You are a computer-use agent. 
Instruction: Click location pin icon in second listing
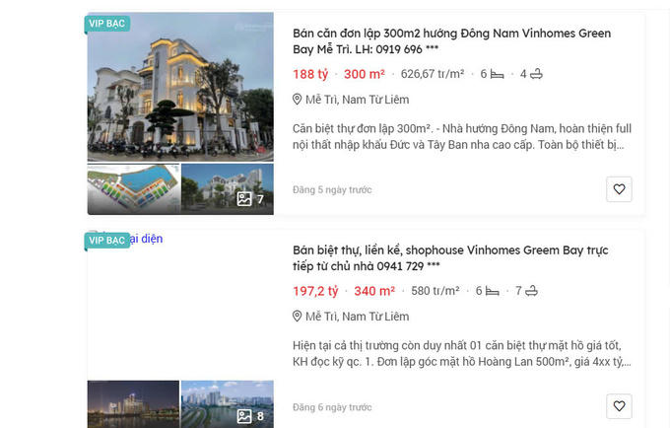297,317
